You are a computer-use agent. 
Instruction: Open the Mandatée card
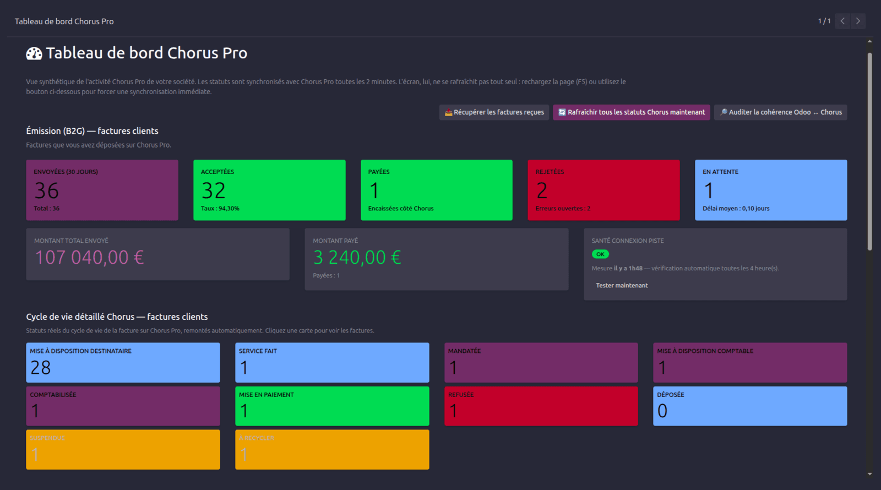[x=541, y=363]
